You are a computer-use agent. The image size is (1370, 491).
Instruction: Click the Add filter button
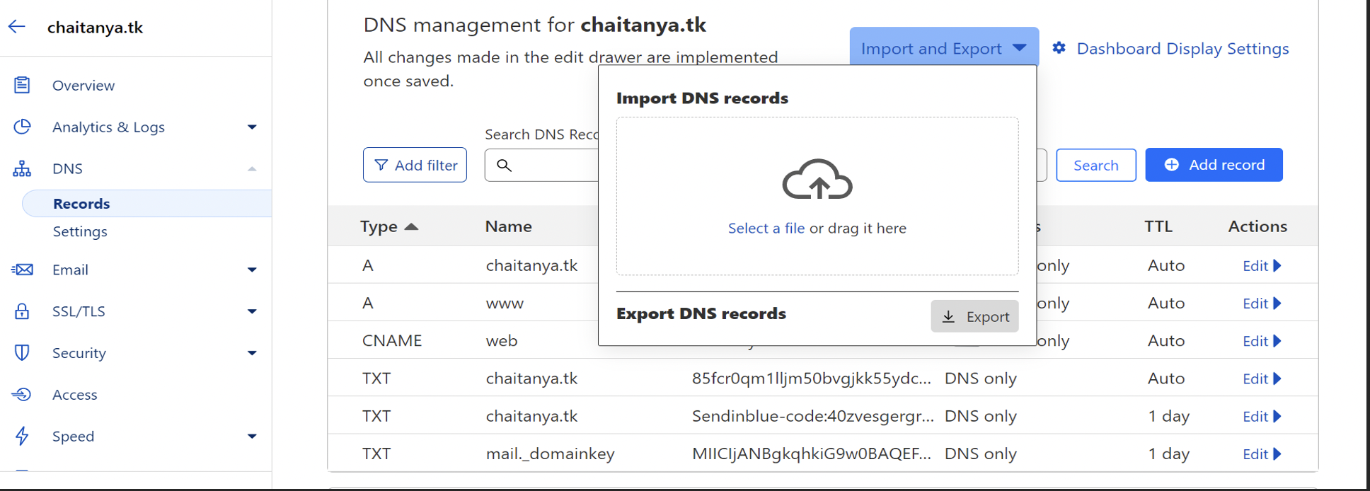point(415,165)
